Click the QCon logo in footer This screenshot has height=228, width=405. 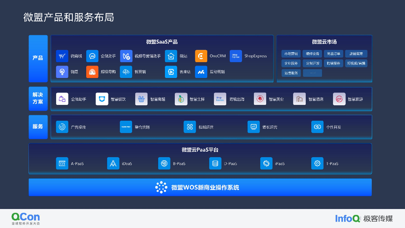tap(26, 218)
